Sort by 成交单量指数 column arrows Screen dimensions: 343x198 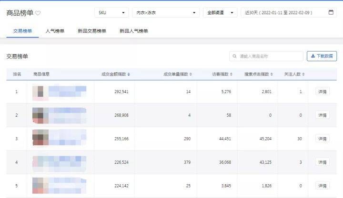tap(192, 75)
